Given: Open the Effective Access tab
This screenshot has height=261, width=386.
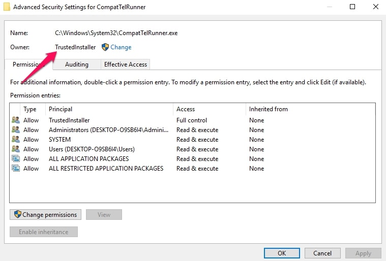Looking at the screenshot, I should point(125,64).
